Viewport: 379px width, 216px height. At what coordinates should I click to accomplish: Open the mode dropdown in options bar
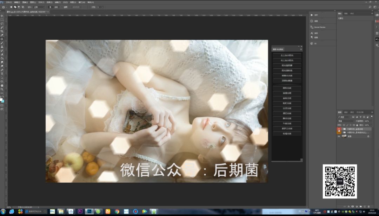pos(39,7)
